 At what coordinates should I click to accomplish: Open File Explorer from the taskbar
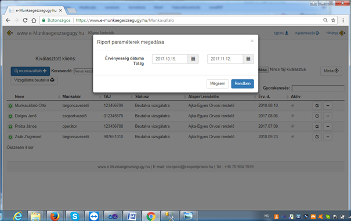(35, 216)
